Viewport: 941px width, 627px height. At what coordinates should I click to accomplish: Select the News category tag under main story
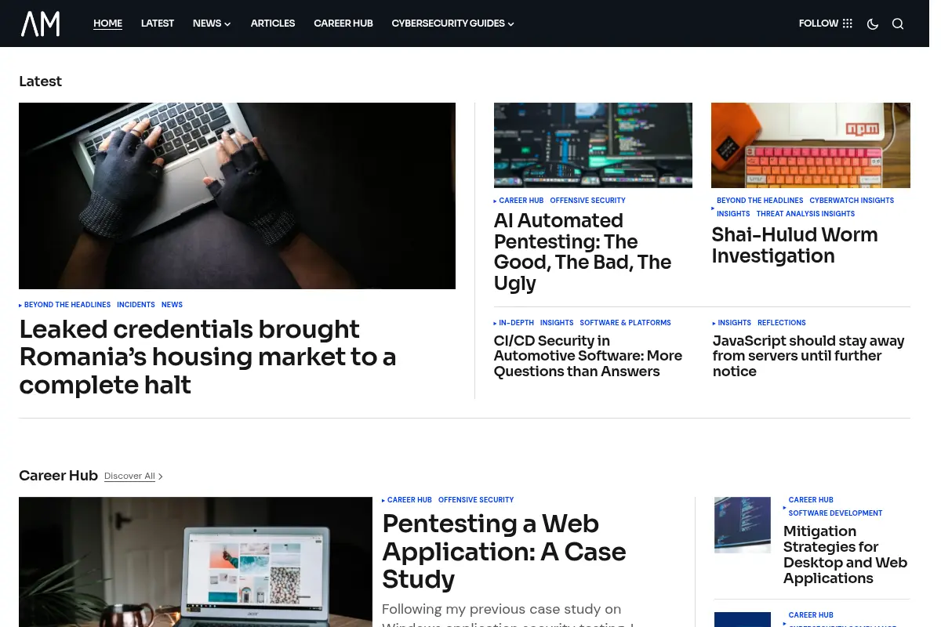pos(172,305)
